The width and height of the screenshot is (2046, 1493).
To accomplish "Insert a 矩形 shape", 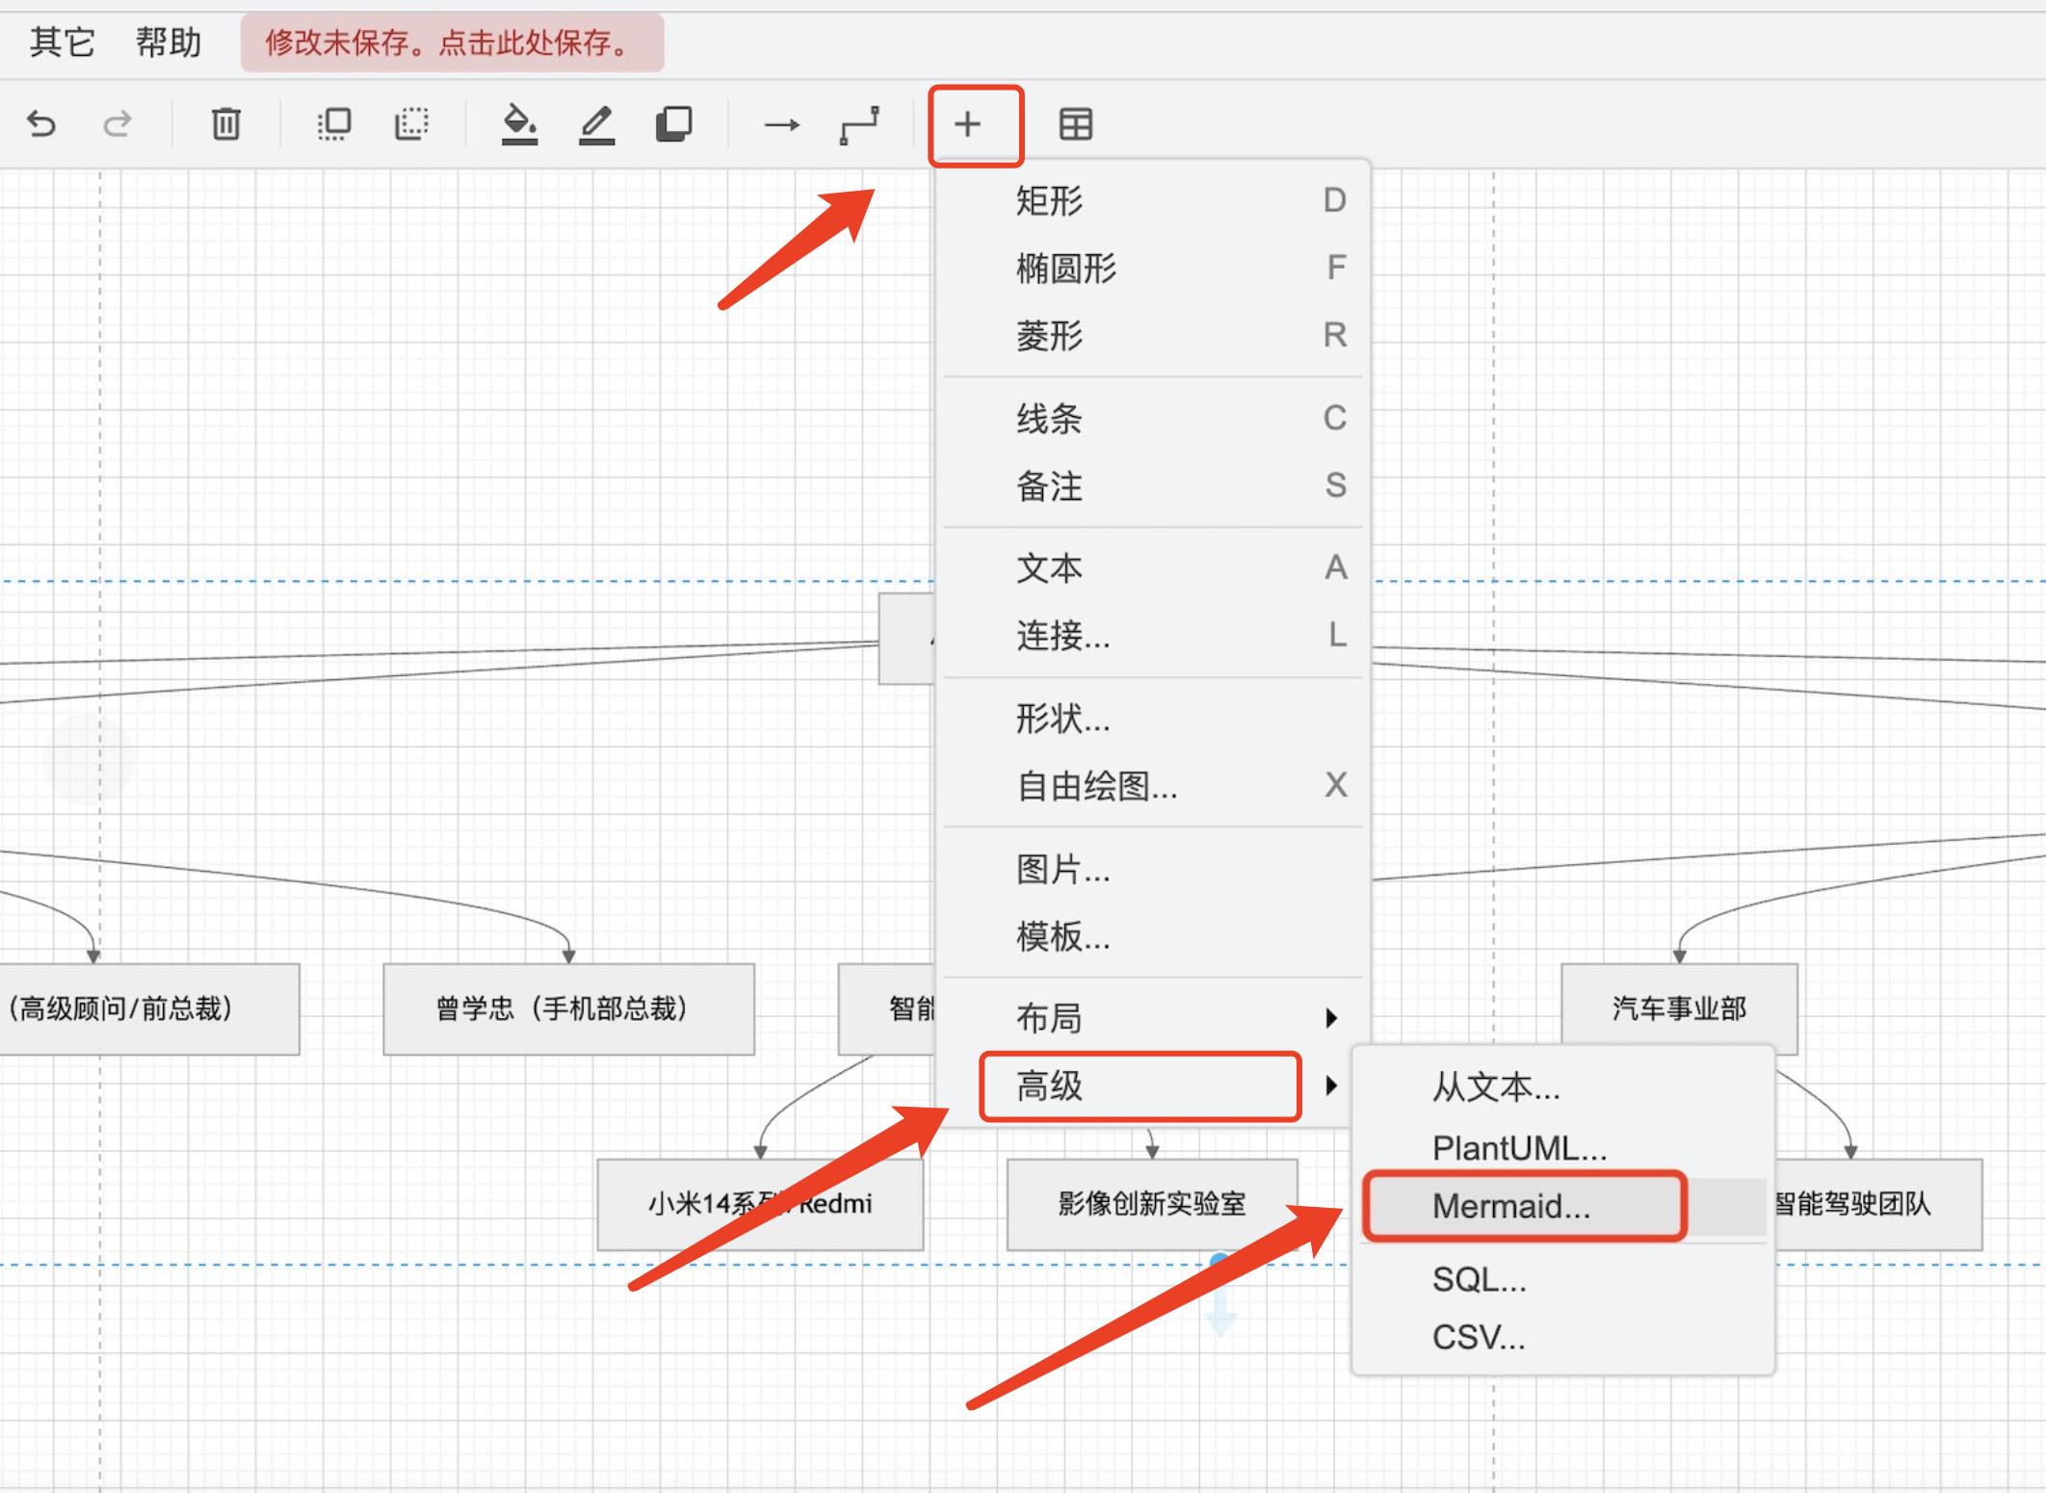I will pyautogui.click(x=1152, y=200).
